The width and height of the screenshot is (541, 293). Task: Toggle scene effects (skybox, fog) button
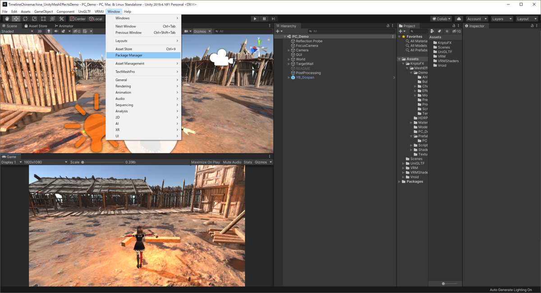(64, 32)
